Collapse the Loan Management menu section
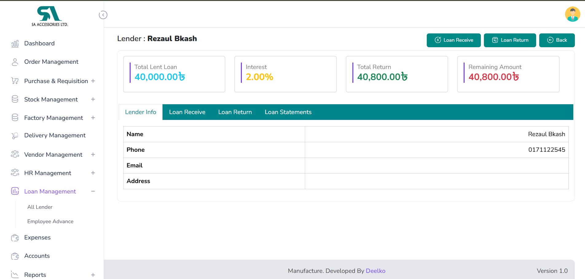 (x=93, y=191)
